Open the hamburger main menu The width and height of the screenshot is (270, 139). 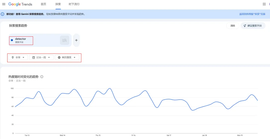point(4,4)
